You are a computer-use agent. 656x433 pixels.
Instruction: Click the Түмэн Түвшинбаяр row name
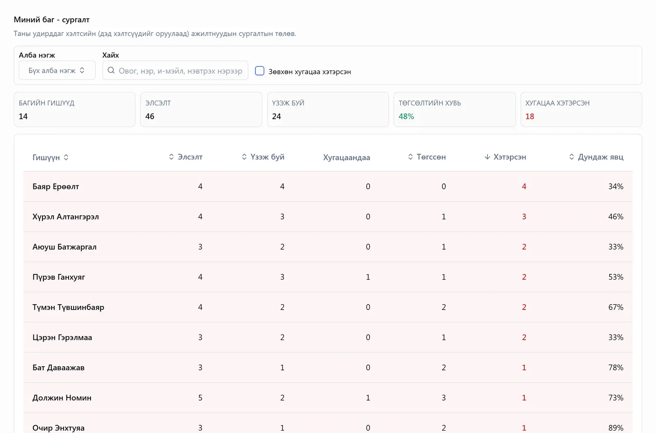click(68, 307)
